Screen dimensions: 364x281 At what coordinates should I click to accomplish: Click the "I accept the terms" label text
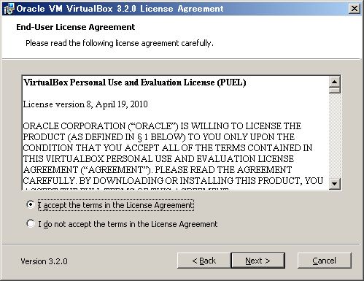point(116,205)
